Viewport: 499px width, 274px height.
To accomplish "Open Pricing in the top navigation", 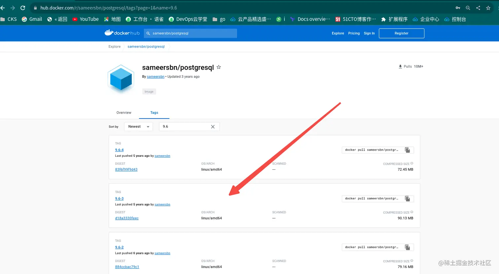I will coord(354,33).
